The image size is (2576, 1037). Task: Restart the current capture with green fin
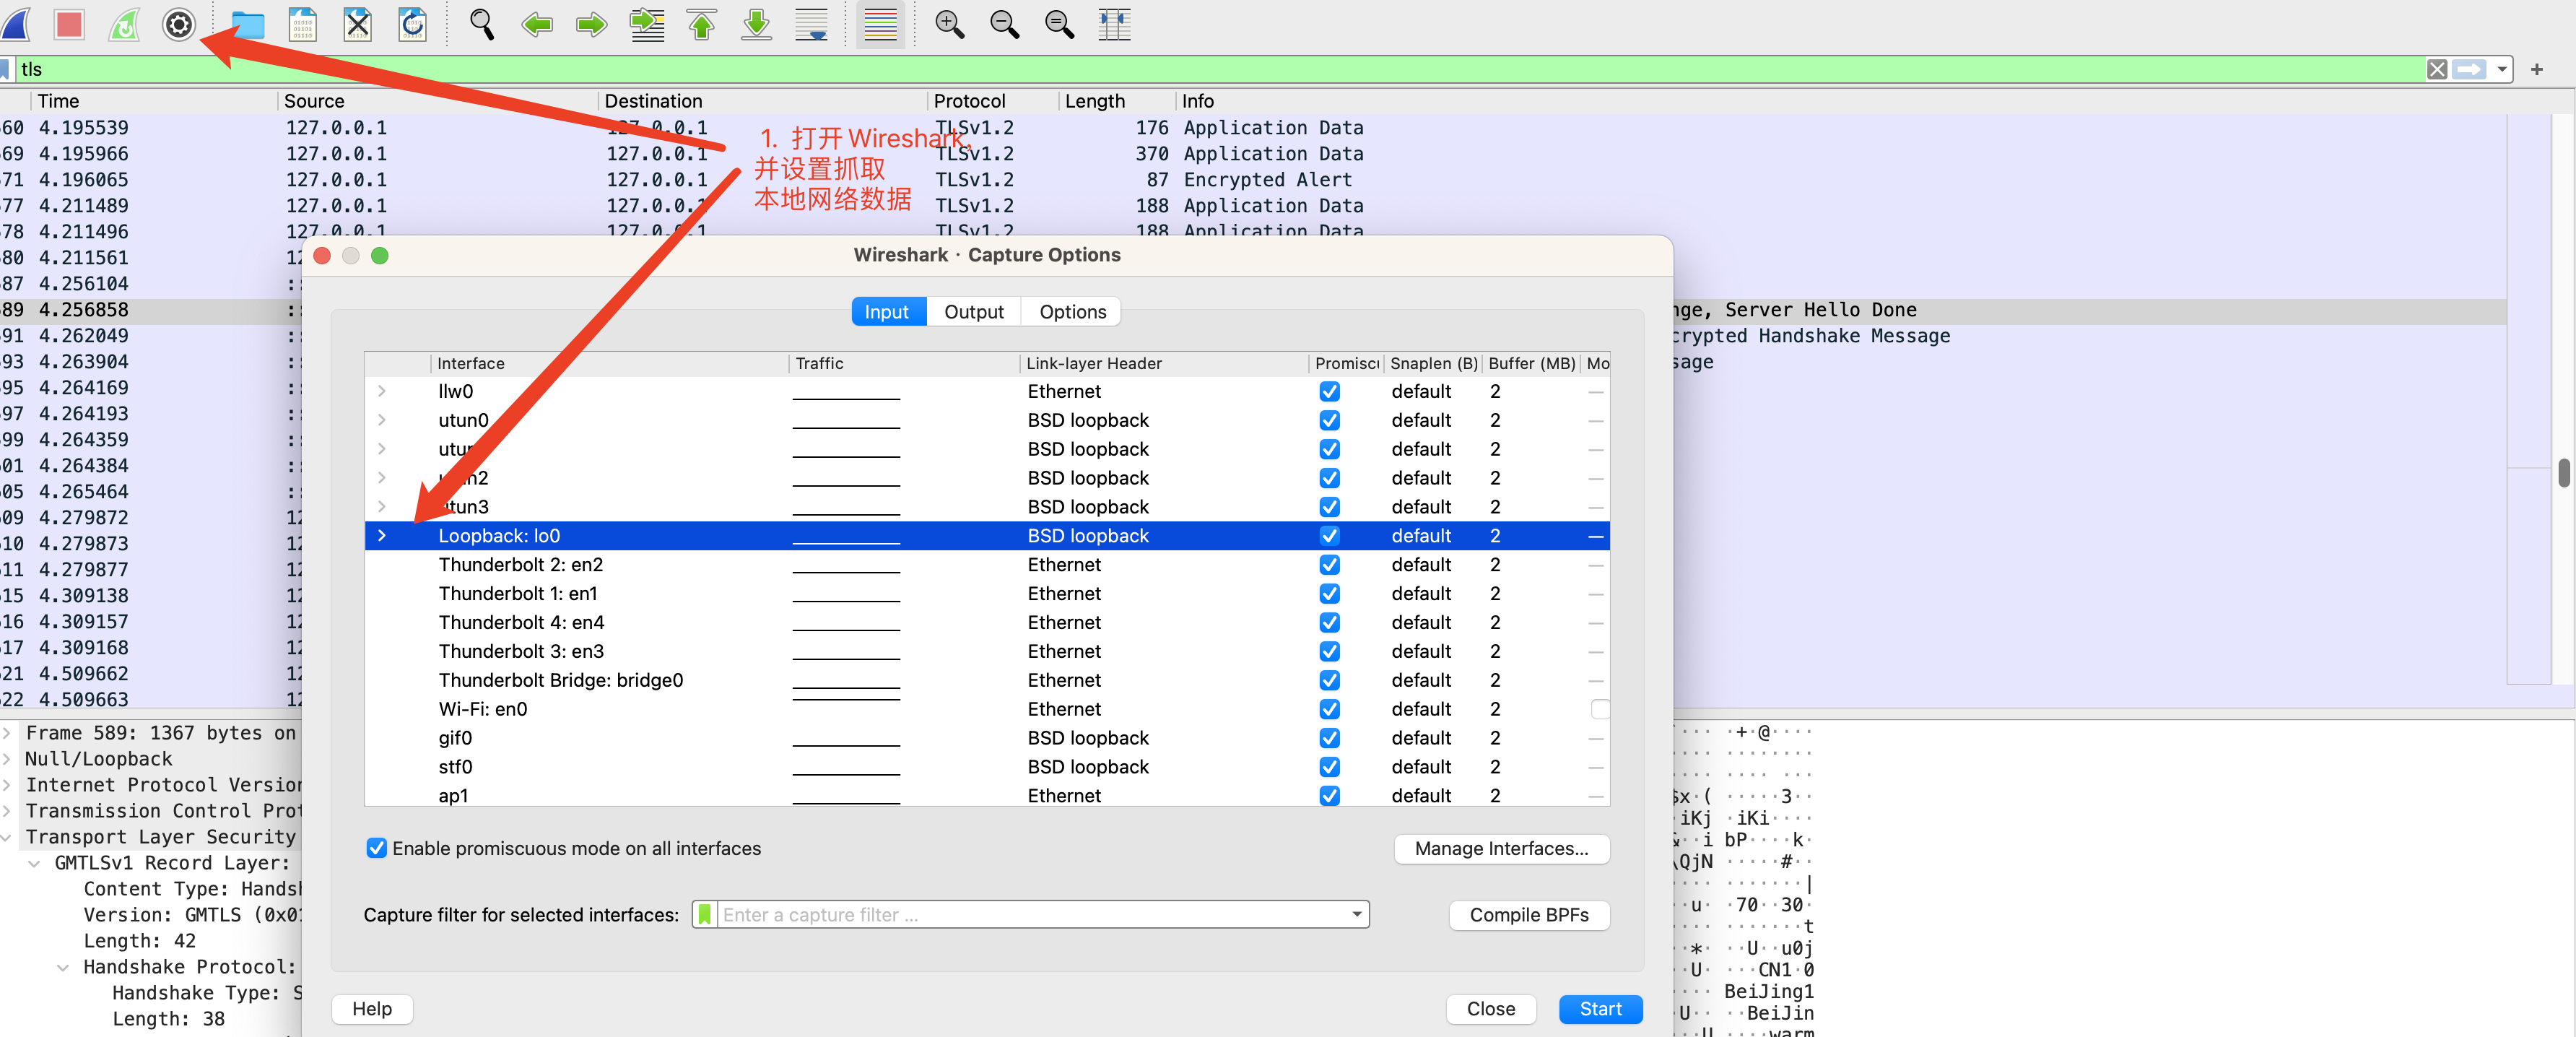click(124, 24)
